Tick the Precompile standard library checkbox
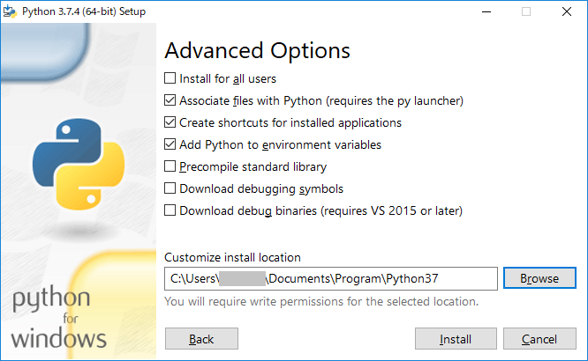Image resolution: width=588 pixels, height=361 pixels. coord(170,166)
